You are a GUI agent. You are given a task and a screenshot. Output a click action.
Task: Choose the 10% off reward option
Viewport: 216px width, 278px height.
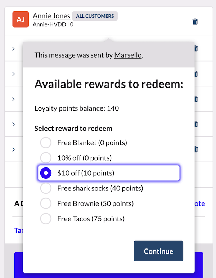point(46,158)
